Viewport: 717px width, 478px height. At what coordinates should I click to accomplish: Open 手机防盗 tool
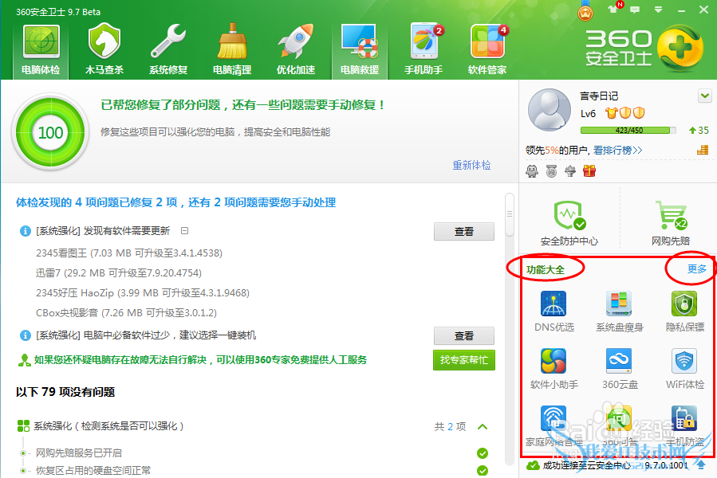pyautogui.click(x=684, y=426)
